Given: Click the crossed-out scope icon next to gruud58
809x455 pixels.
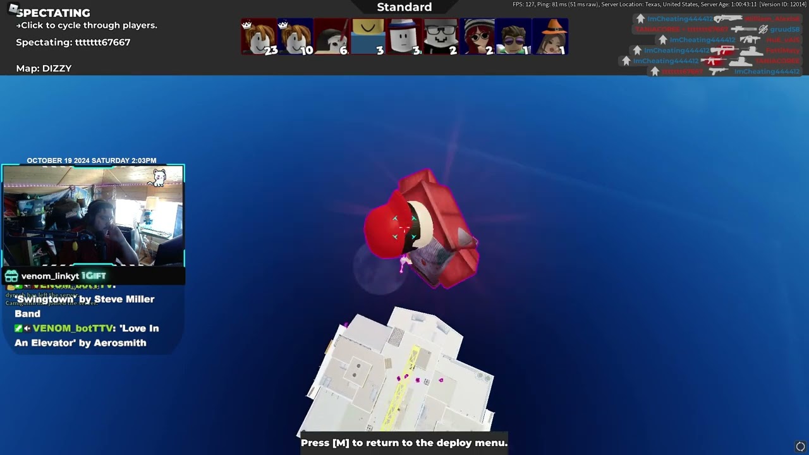Looking at the screenshot, I should coord(763,29).
